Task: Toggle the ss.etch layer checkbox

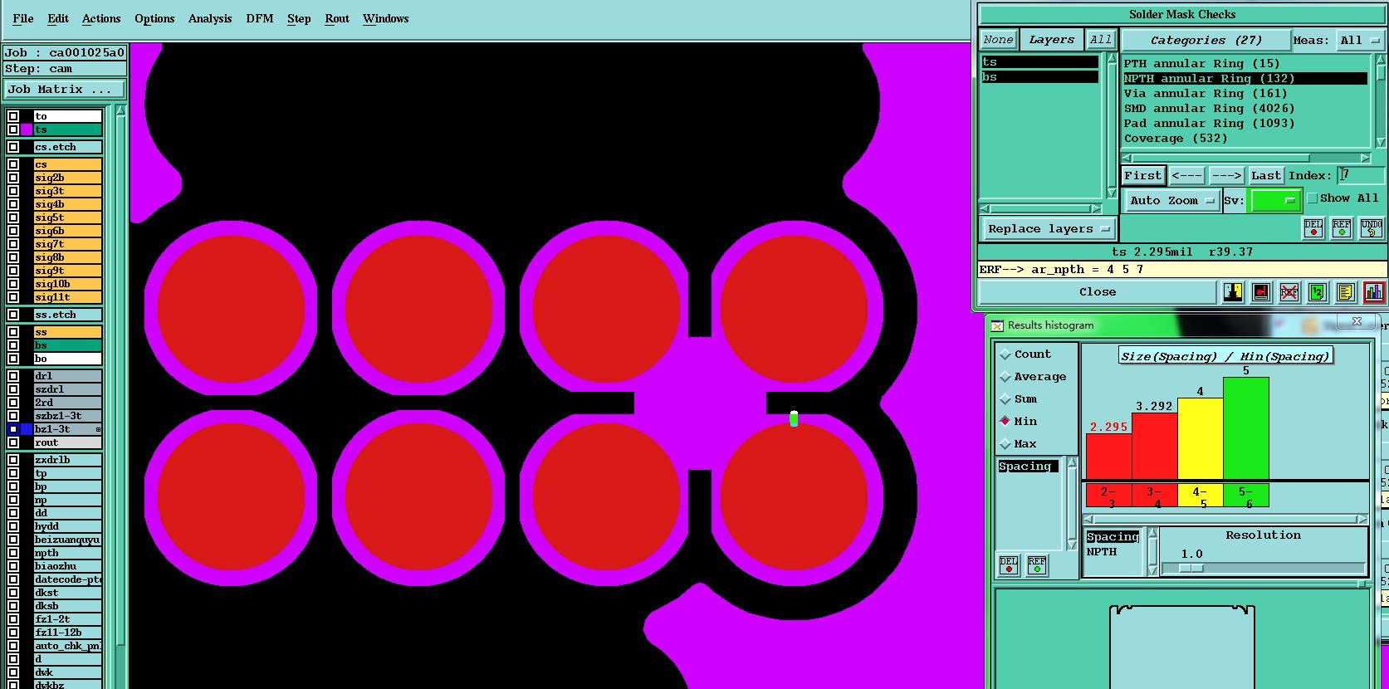Action: tap(13, 315)
